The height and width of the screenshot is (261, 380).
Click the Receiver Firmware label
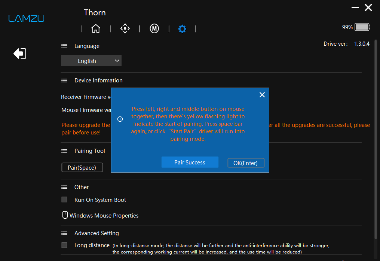(x=86, y=97)
